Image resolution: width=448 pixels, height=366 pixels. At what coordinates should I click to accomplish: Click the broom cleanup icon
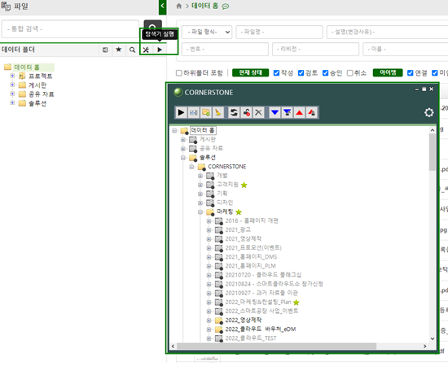[x=218, y=112]
